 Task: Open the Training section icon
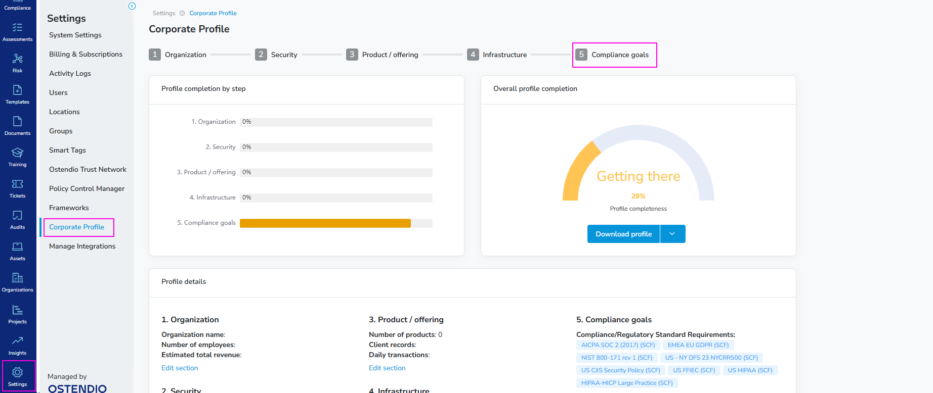pos(17,153)
